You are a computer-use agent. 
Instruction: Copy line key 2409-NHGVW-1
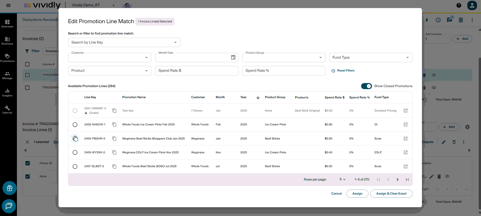pos(114,125)
